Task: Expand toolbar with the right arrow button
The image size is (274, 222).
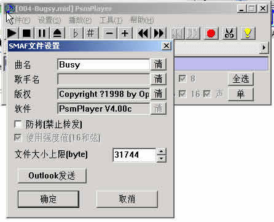Action: [x=264, y=47]
